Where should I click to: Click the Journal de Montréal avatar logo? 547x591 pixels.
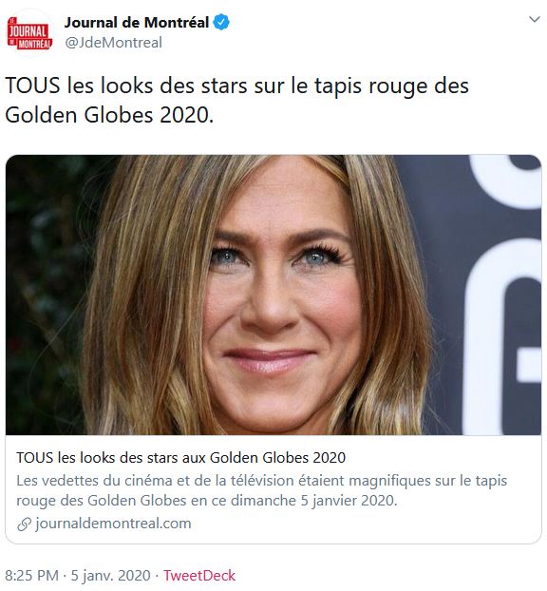point(29,33)
